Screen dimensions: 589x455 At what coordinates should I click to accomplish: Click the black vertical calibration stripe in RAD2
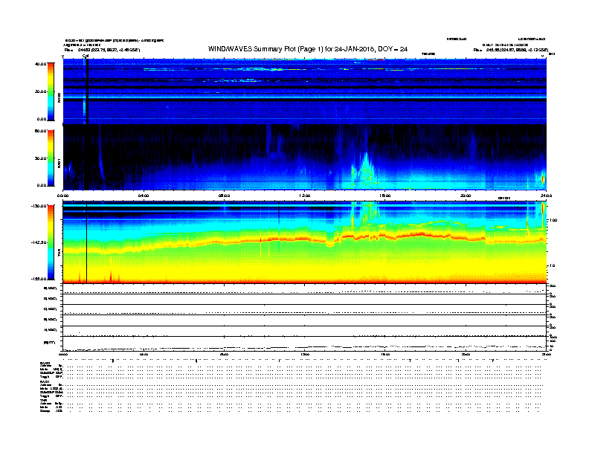click(87, 91)
